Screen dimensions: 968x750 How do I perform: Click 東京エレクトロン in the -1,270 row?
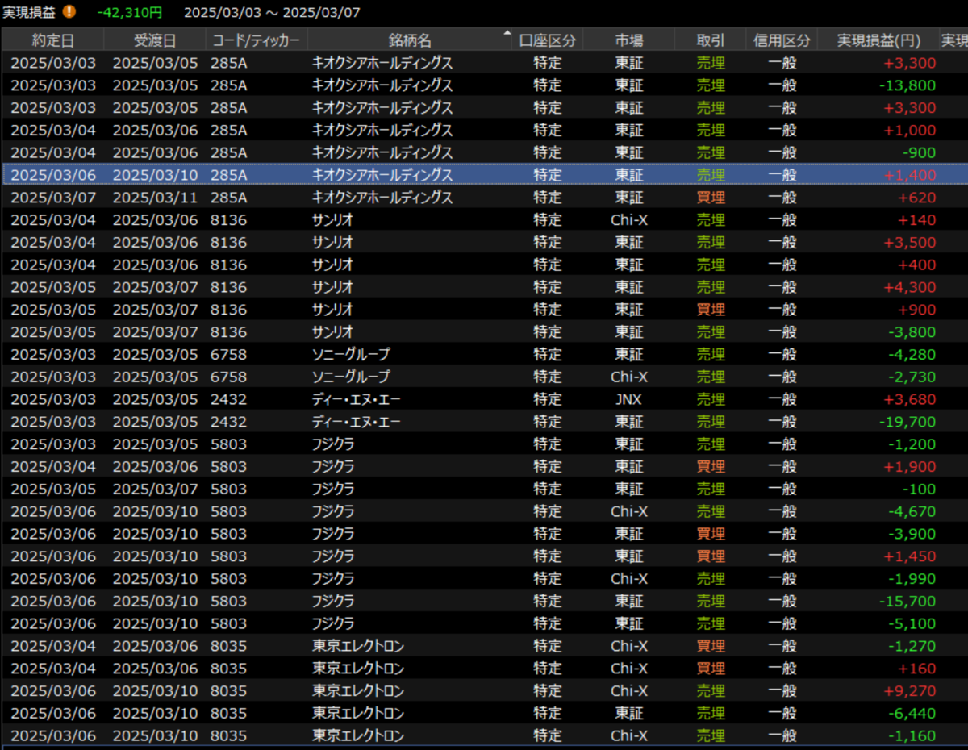(x=358, y=646)
